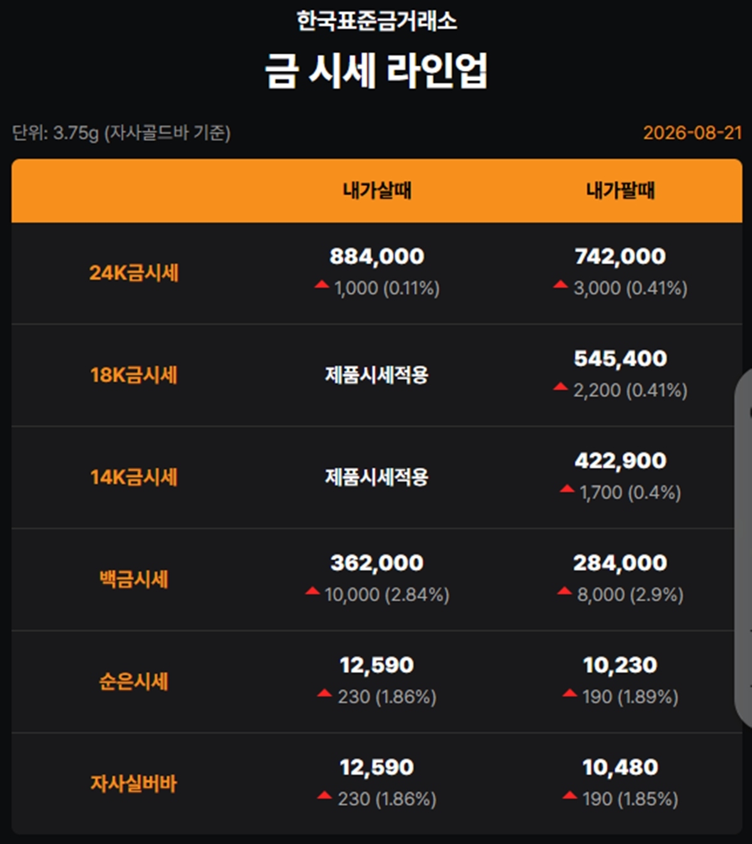
Task: Click the red triangle next to 1,700 (0.4%)
Action: (x=567, y=489)
